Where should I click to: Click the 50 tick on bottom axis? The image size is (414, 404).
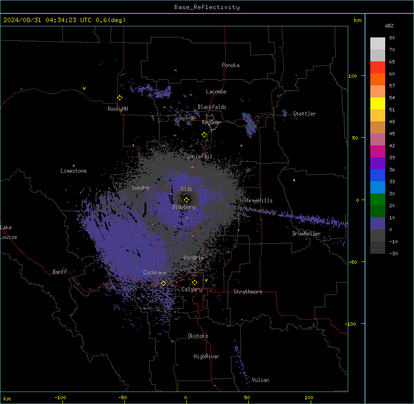coord(247,397)
